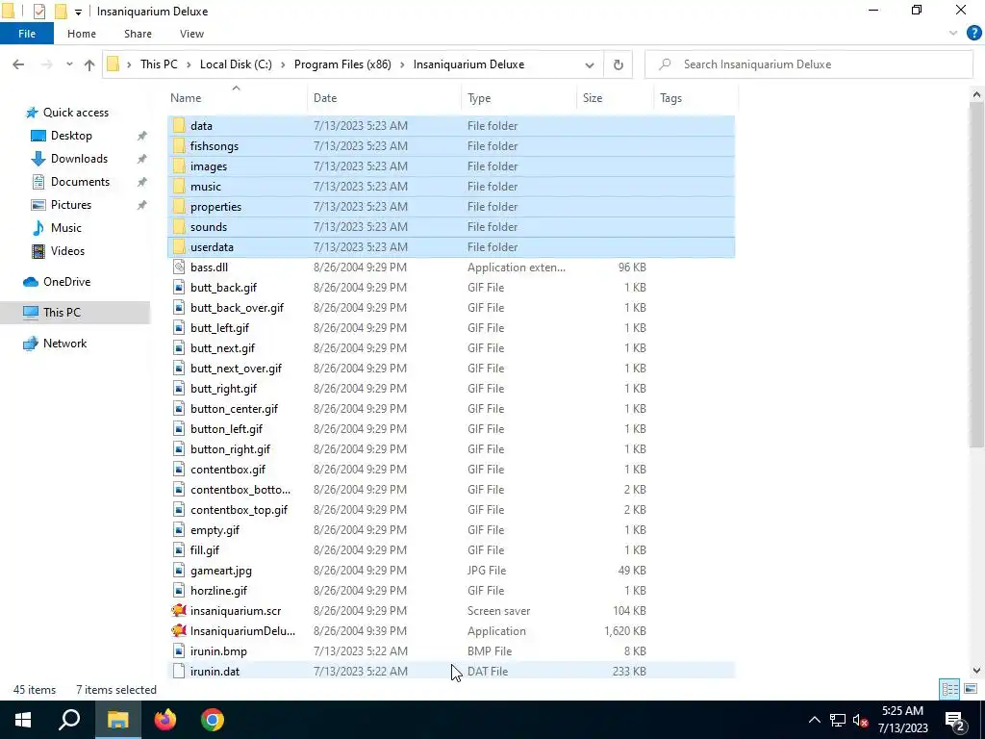
Task: Click the Properties quick access toolbar icon
Action: [38, 12]
